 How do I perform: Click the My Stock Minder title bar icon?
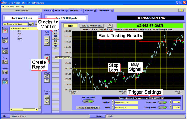(2, 3)
